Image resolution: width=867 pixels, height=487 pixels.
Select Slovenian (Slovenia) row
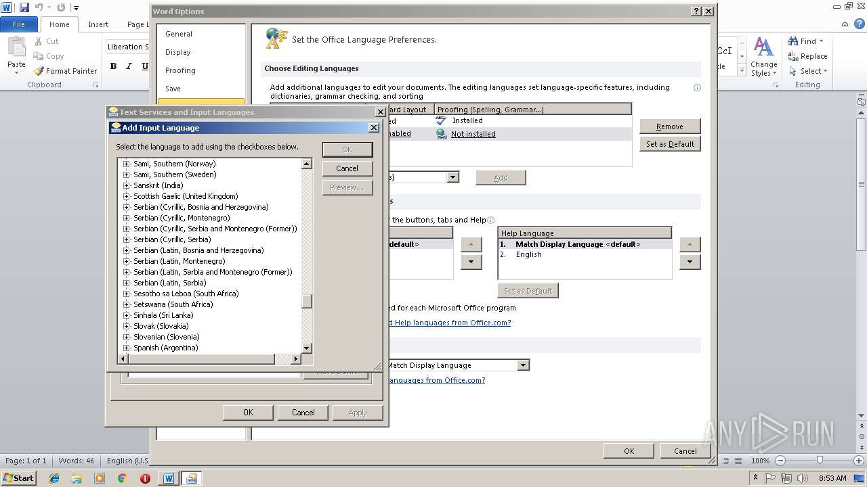click(166, 337)
